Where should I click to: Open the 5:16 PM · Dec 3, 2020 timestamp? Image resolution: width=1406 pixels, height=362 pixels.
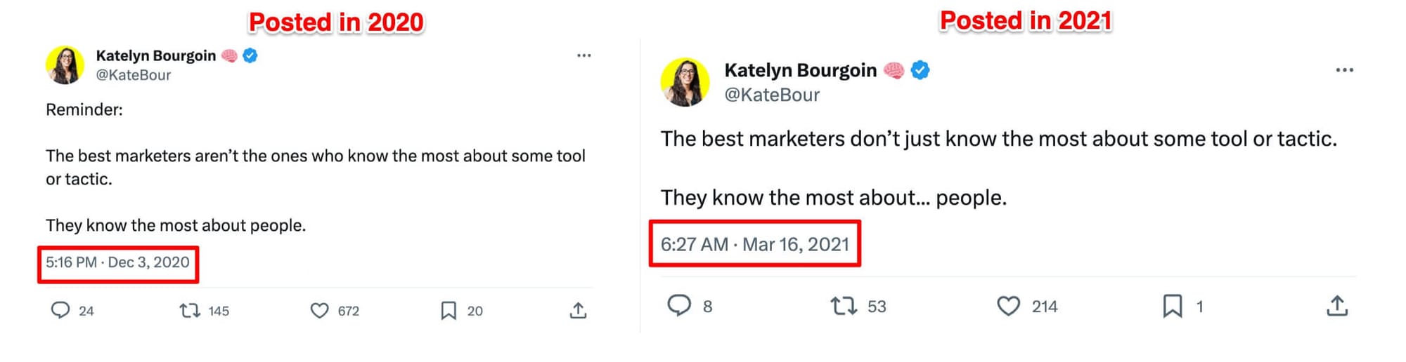click(x=117, y=262)
